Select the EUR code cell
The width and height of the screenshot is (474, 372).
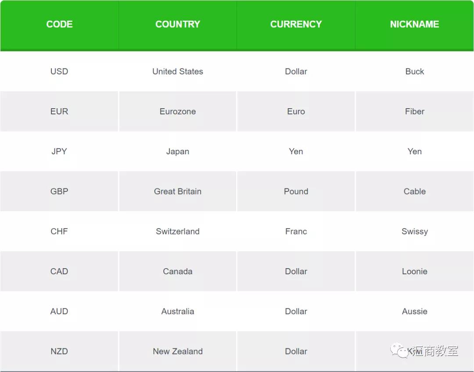pos(59,111)
